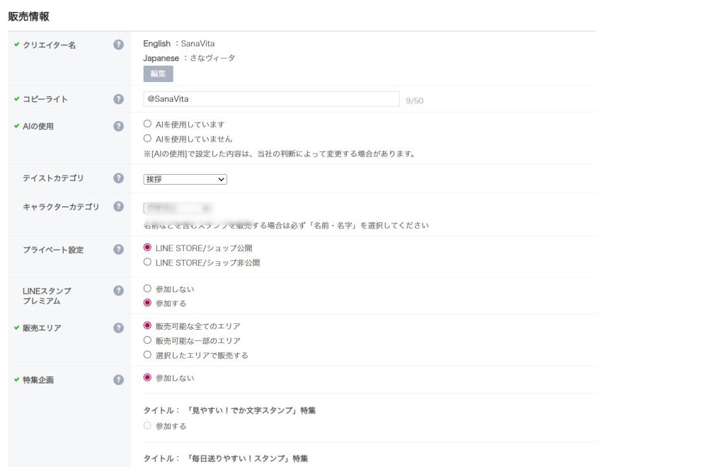Open help icon for 販売エリア
The image size is (725, 467).
(118, 328)
